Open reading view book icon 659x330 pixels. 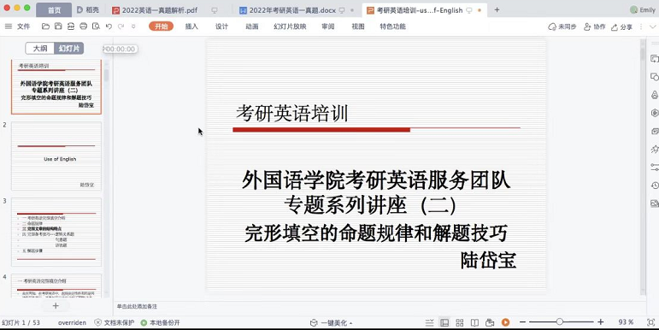(474, 322)
